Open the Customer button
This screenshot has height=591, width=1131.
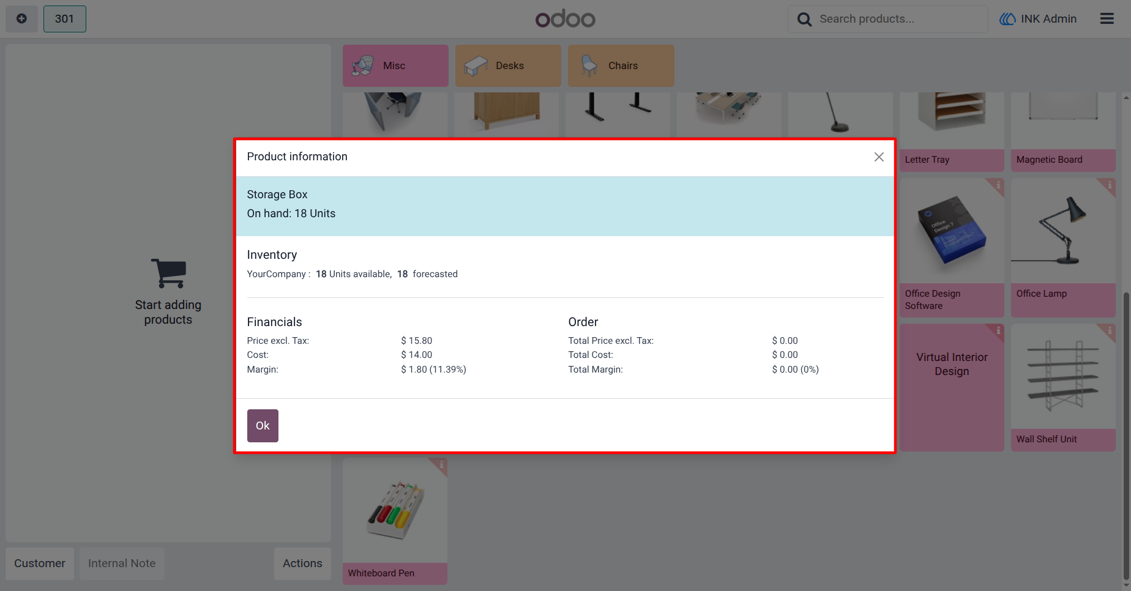[40, 563]
